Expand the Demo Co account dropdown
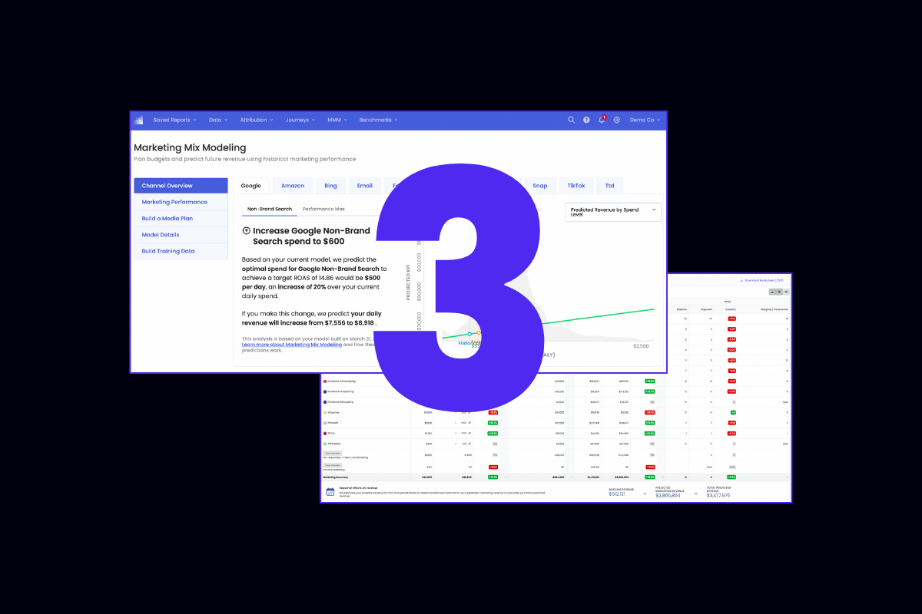This screenshot has width=922, height=614. point(645,120)
